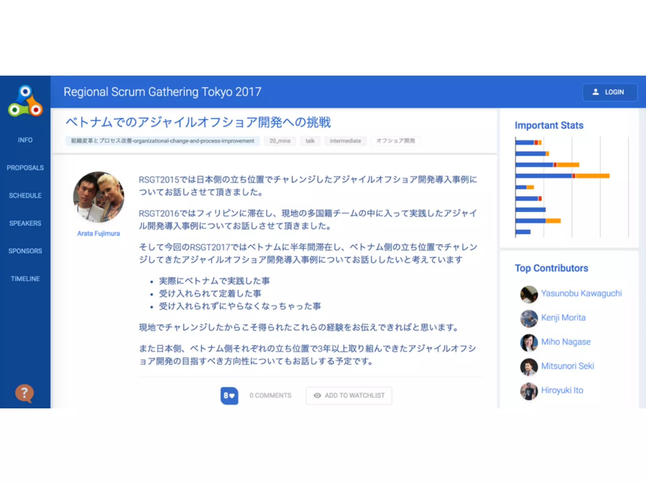Open the Arata Fujimura name link
This screenshot has height=484, width=646.
point(99,233)
